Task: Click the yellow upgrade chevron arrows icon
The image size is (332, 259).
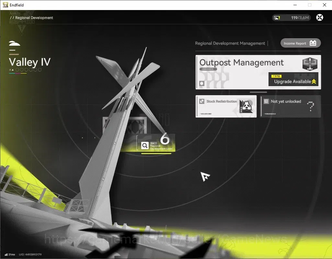Action: click(x=314, y=82)
